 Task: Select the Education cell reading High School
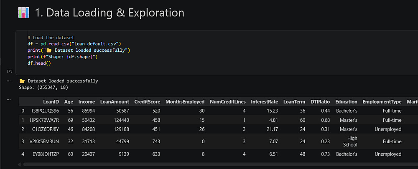point(346,141)
